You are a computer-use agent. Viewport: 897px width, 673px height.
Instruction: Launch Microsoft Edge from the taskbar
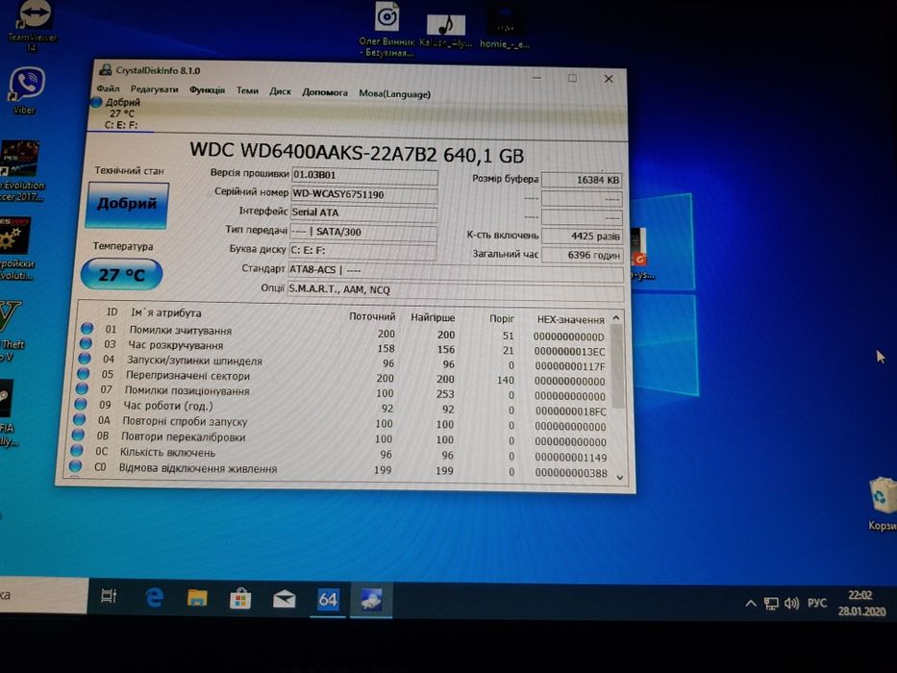[154, 598]
